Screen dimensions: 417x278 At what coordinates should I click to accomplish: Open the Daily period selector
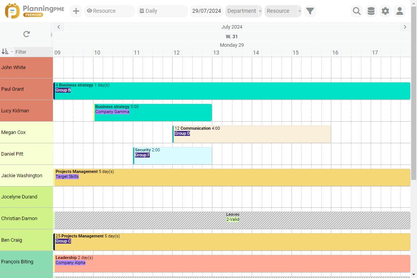tap(162, 11)
